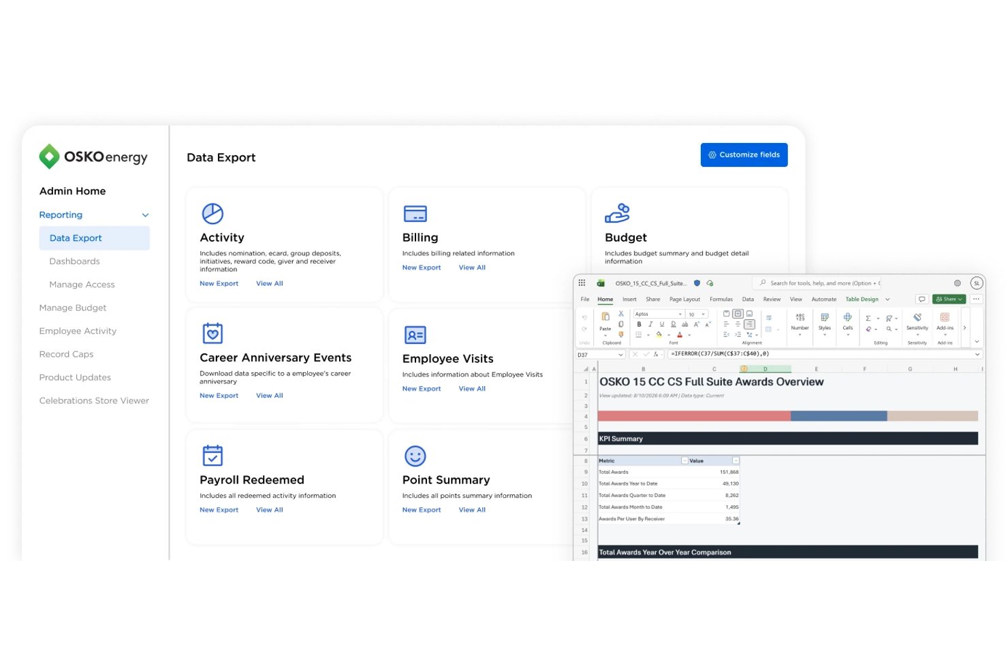This screenshot has width=1008, height=672.
Task: Select Data Export in sidebar
Action: (95, 238)
